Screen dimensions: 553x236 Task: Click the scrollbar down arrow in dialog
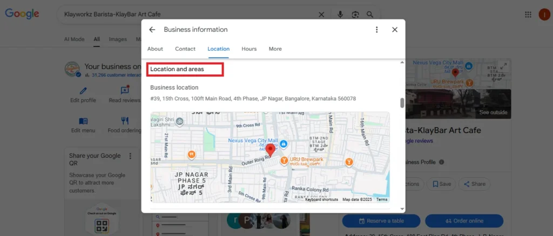point(402,209)
